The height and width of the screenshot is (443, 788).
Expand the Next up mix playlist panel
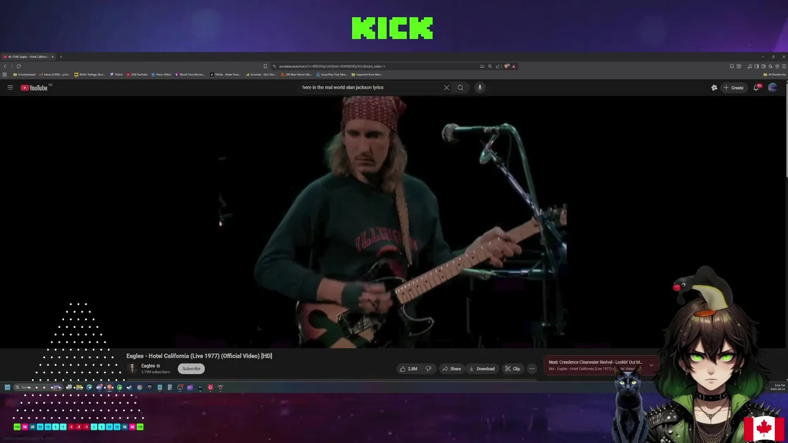[x=651, y=365]
